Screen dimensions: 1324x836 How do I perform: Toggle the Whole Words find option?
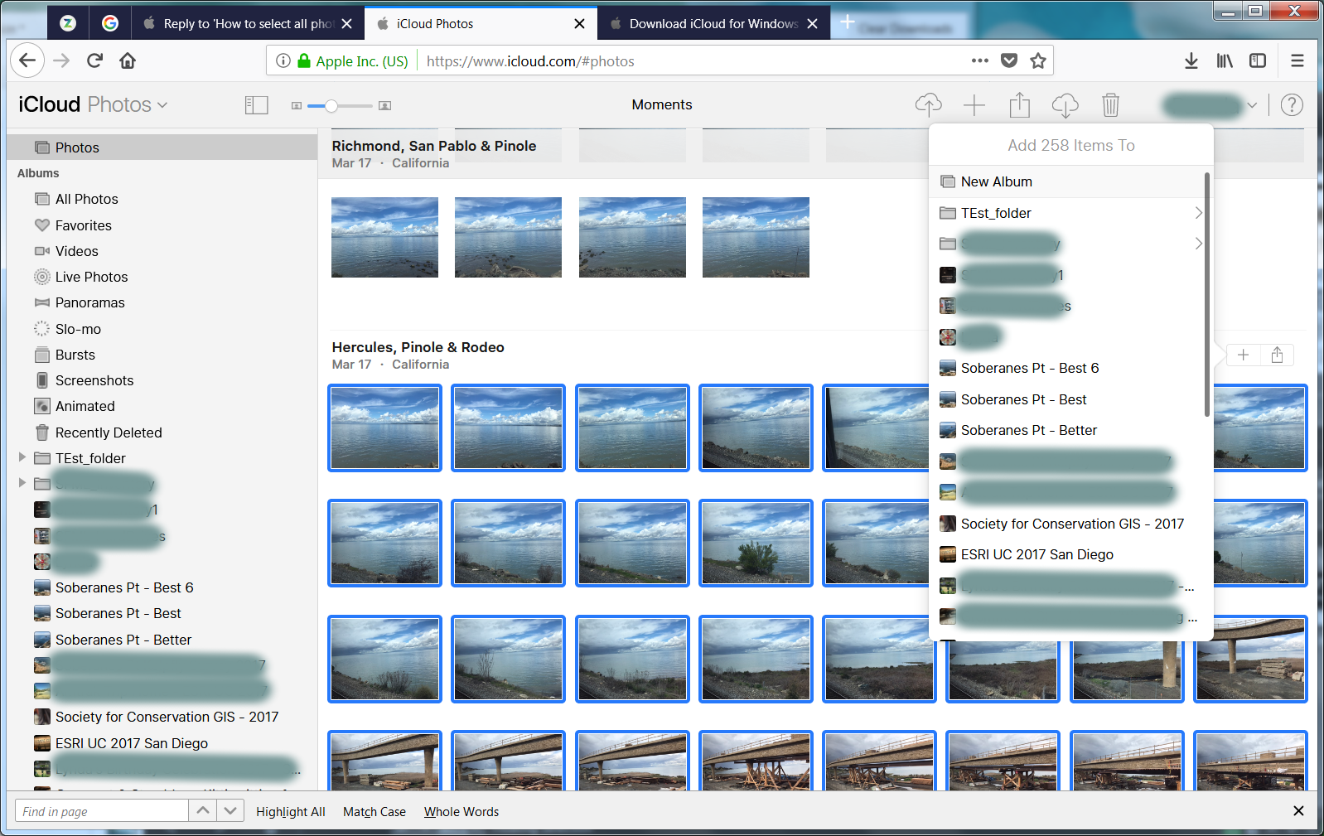(461, 812)
